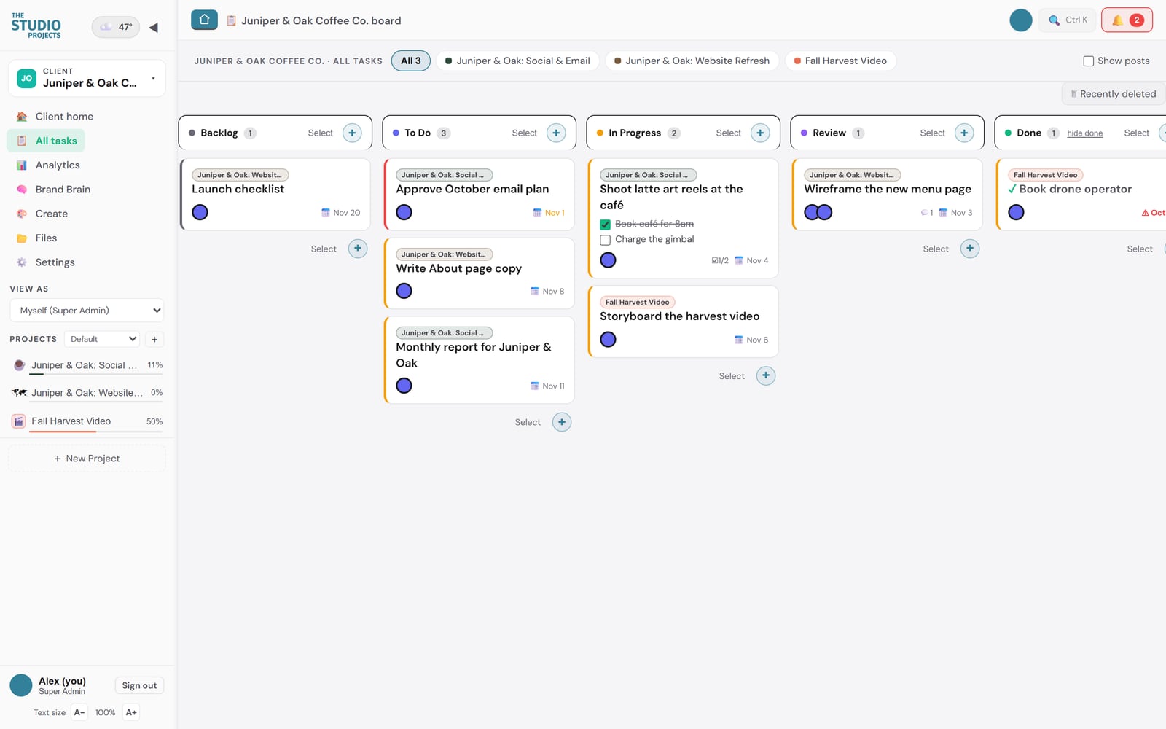Open the weather widget showing 47°
Image resolution: width=1166 pixels, height=729 pixels.
point(116,27)
